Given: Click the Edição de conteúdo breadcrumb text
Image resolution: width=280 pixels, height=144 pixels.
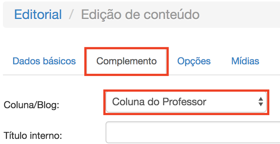Looking at the screenshot, I should [x=140, y=14].
